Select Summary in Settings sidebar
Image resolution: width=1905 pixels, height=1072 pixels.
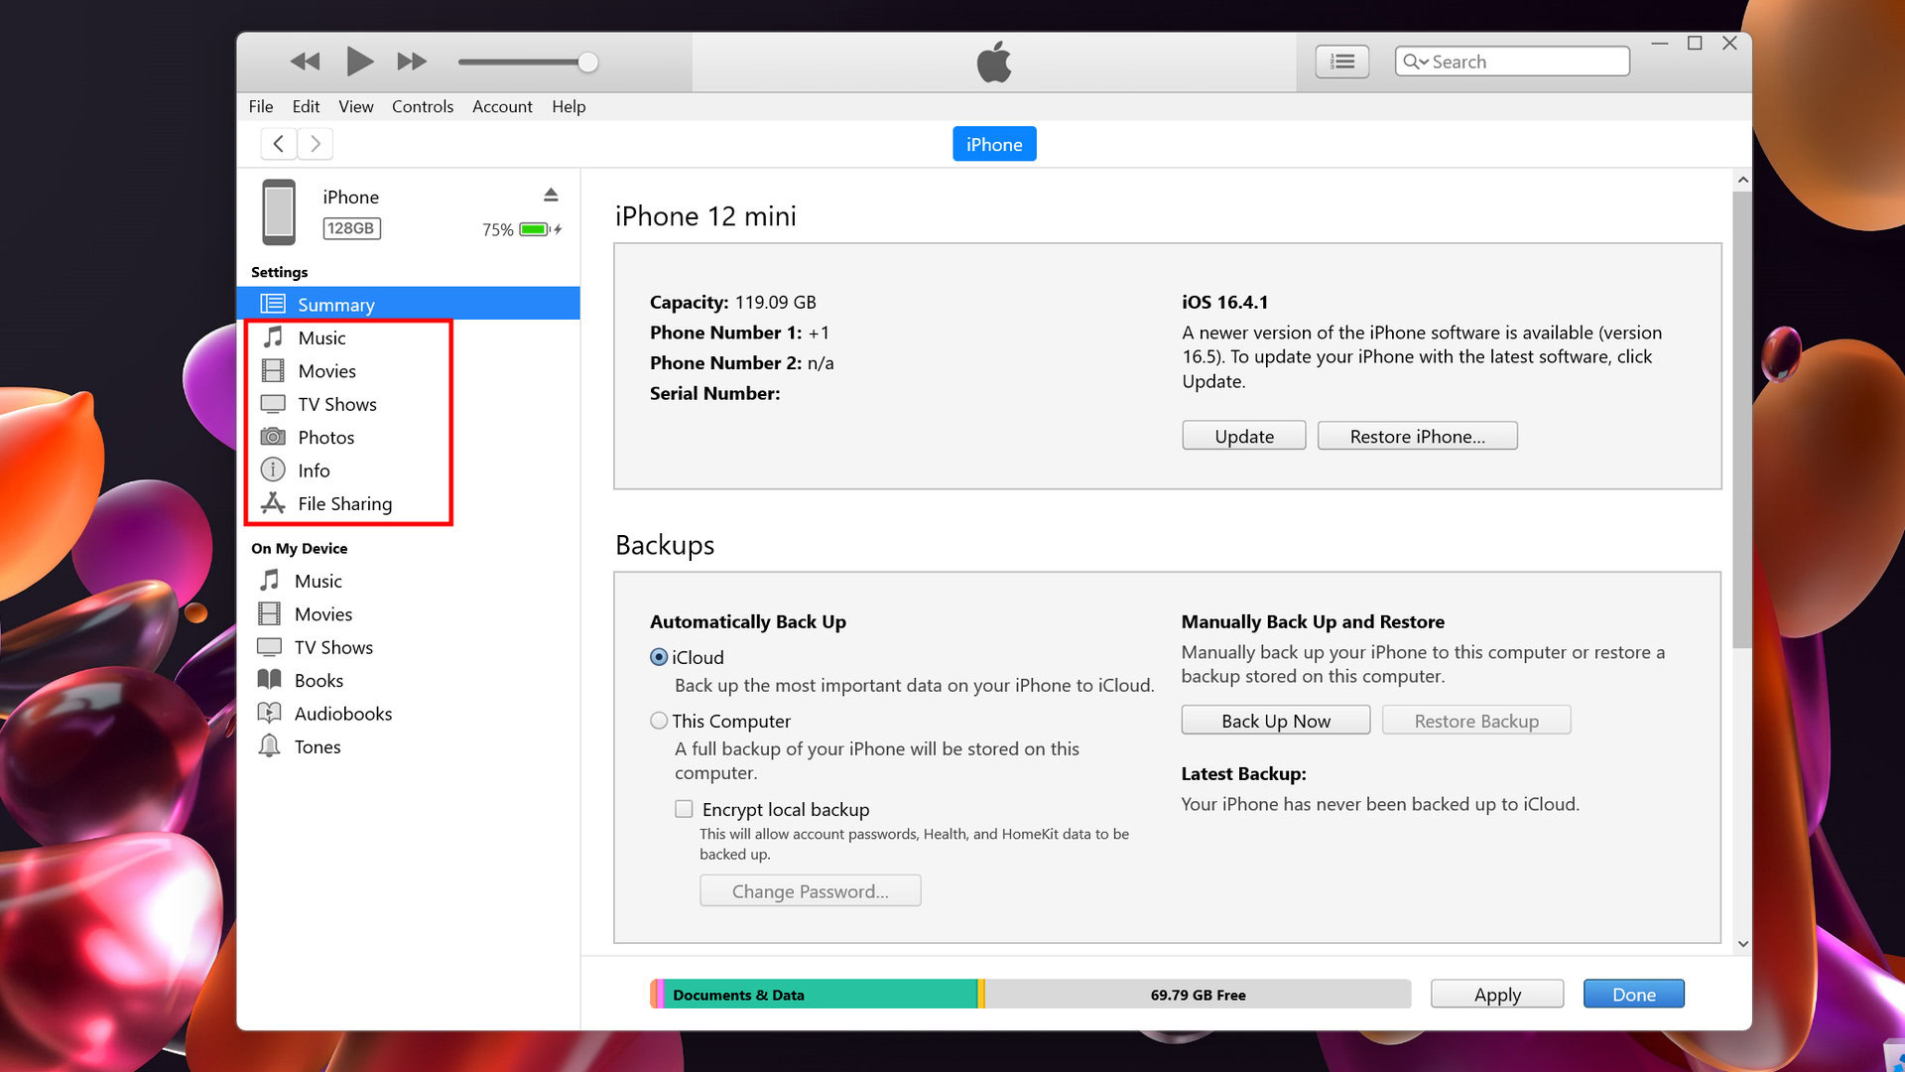[408, 304]
